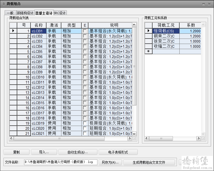Toggle the E checkbox for cLCB10
Image resolution: width=214 pixels, height=171 pixels.
coord(85,77)
